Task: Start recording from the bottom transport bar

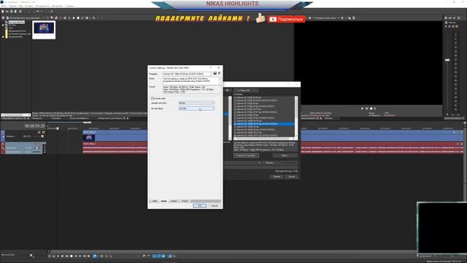Action: click(50, 256)
